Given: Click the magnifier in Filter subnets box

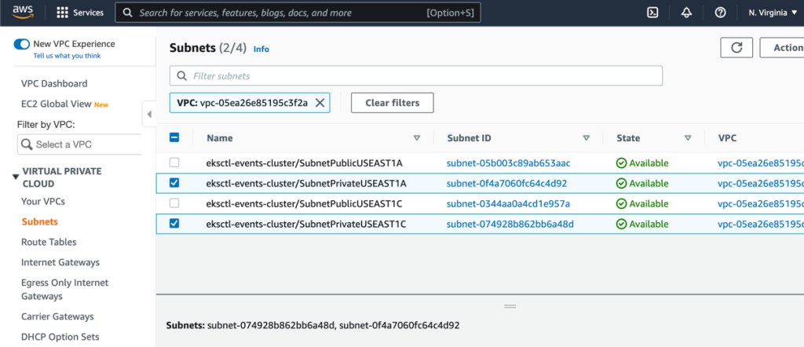Looking at the screenshot, I should (x=181, y=76).
